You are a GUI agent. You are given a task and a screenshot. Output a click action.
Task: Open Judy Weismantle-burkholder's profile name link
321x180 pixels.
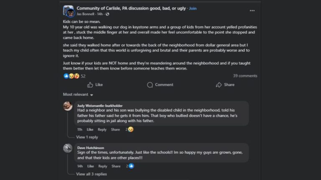click(x=100, y=106)
